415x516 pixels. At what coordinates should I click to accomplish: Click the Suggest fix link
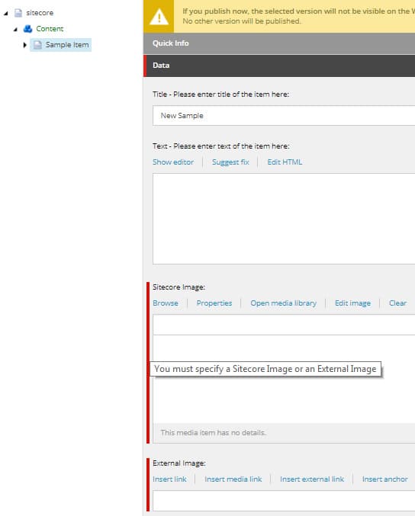tap(230, 162)
